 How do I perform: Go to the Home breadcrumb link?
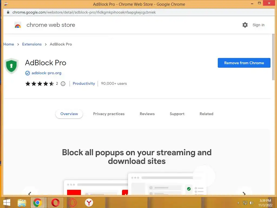pos(9,44)
